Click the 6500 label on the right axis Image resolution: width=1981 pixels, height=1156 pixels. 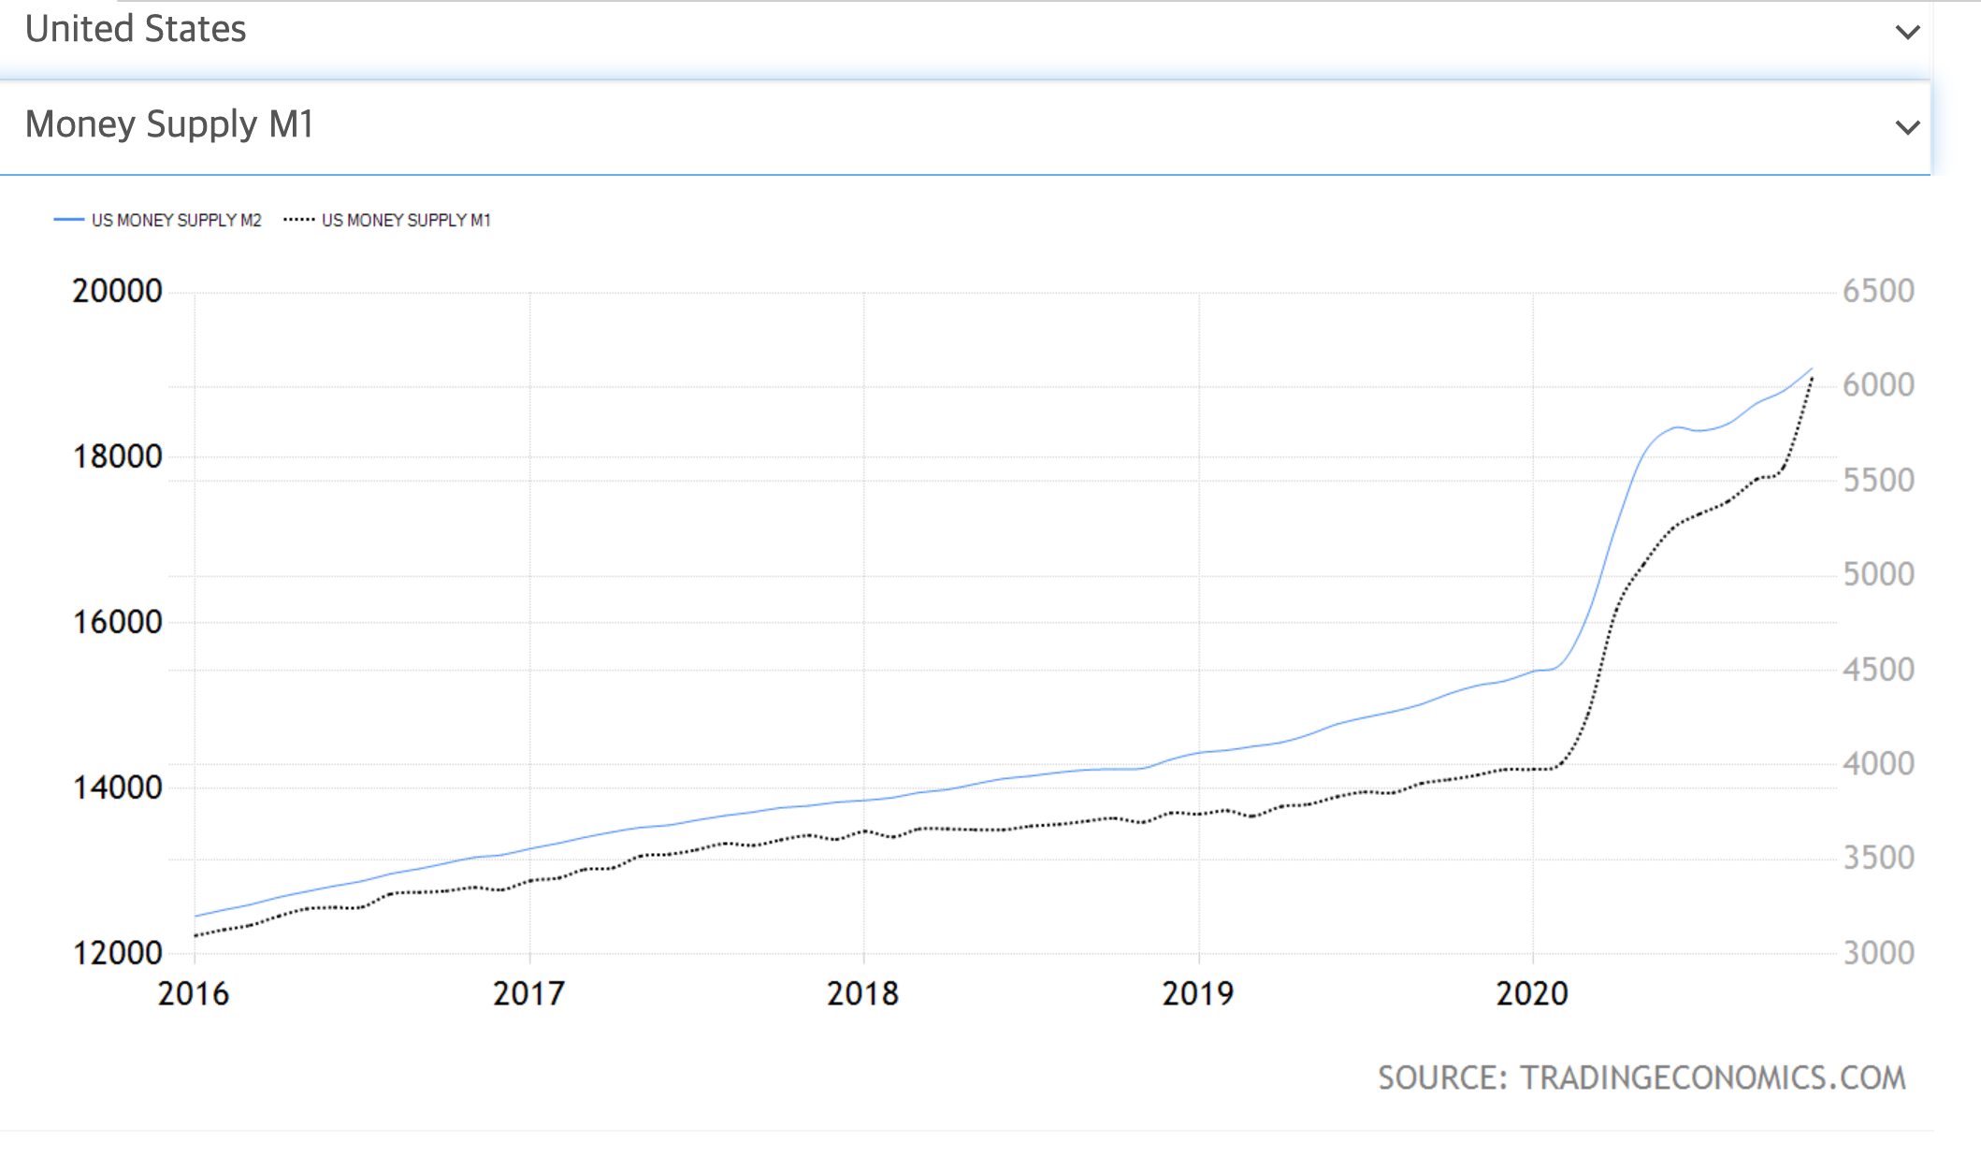pos(1878,291)
